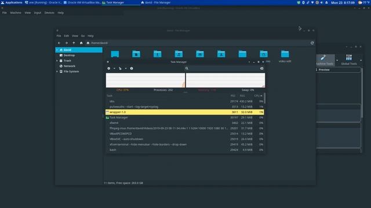Open the plain folder beside the Public folder
371x208 pixels.
(x=242, y=54)
